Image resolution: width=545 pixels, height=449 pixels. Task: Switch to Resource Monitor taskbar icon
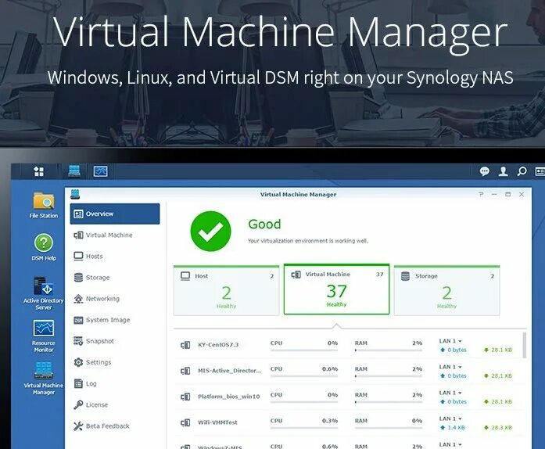pos(100,171)
